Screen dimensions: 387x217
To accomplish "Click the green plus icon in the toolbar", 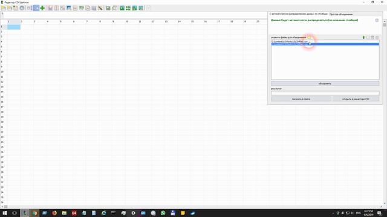I will [42, 8].
